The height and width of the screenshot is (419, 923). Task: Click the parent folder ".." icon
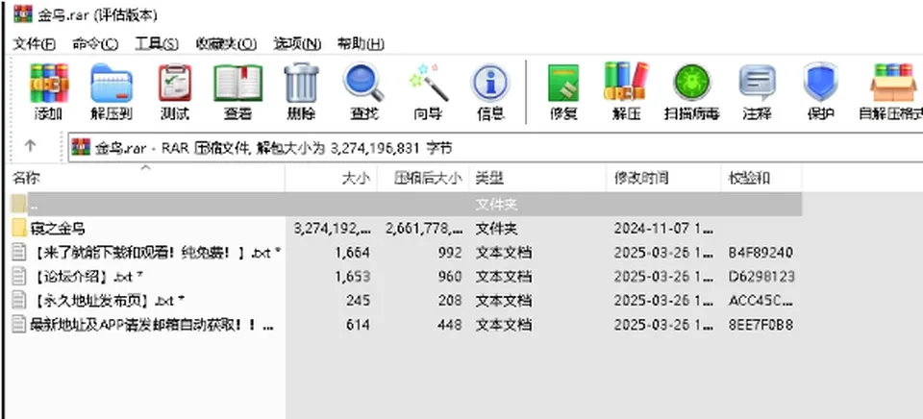coord(19,204)
